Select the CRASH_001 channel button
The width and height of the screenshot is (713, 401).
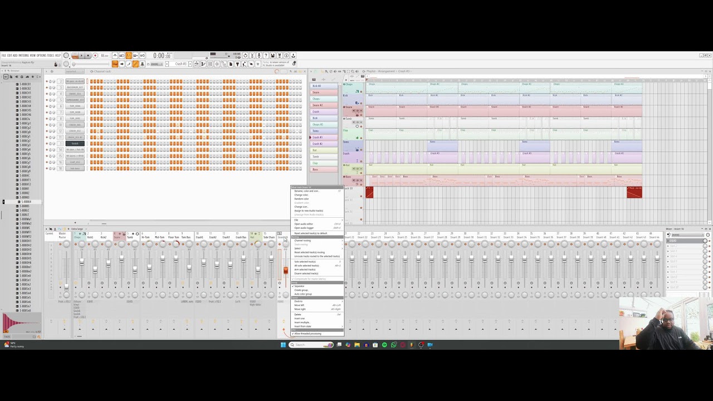75,125
